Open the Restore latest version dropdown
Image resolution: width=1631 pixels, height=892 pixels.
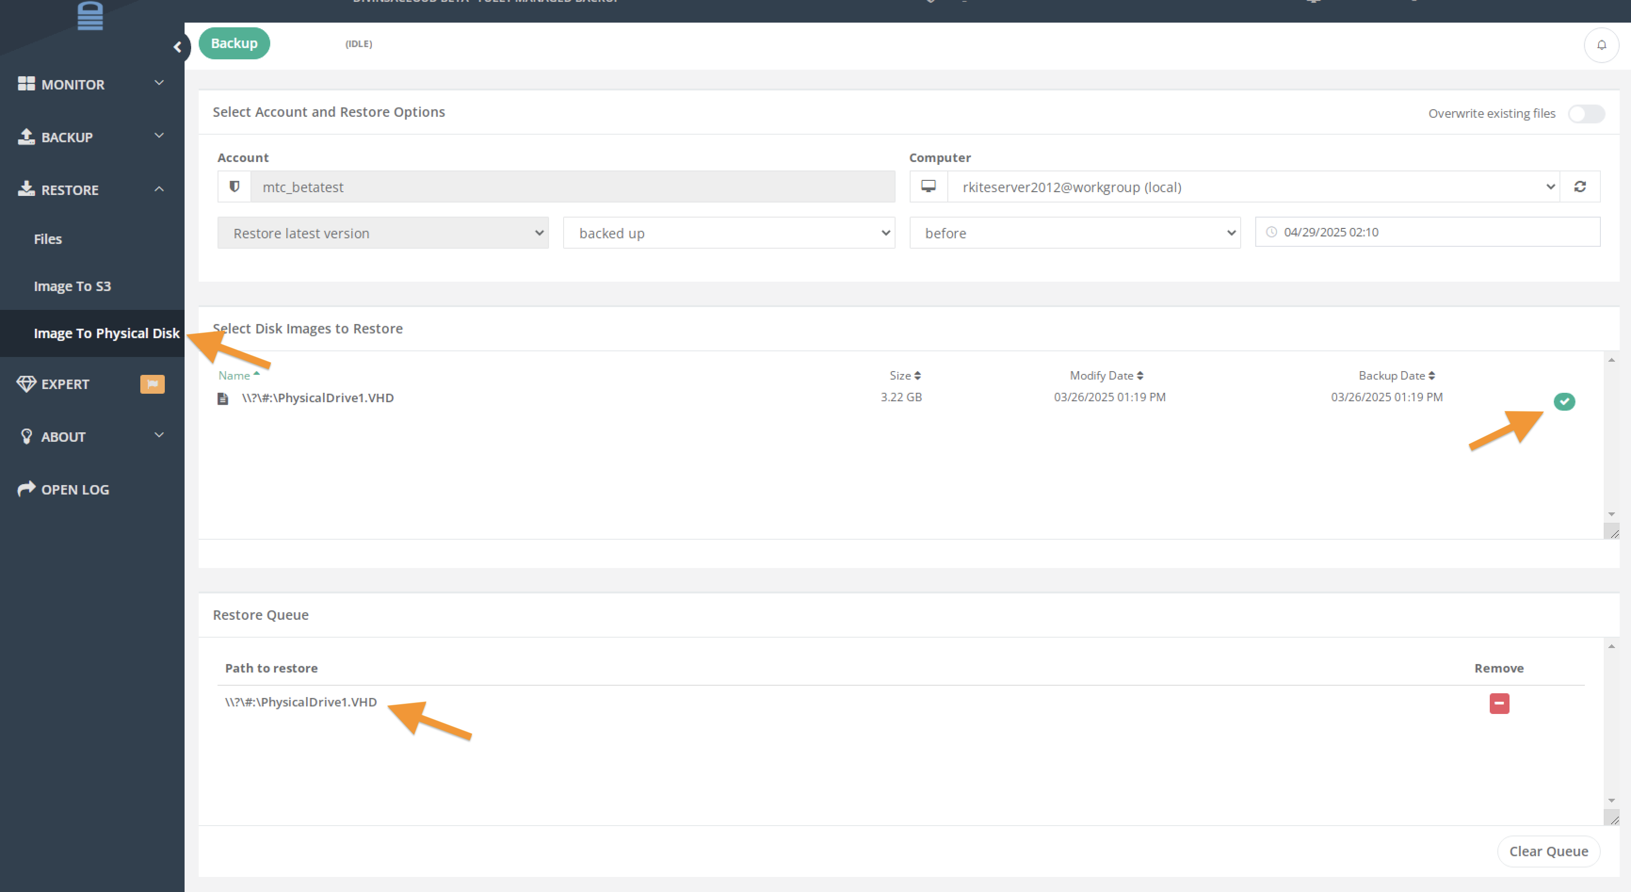click(383, 233)
